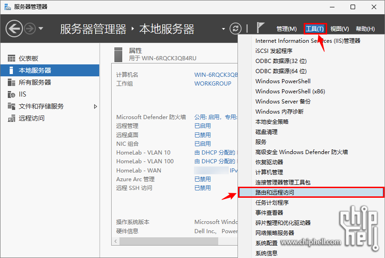The width and height of the screenshot is (385, 258).
Task: Click HomeLab - VLAN 10 DHCP link
Action: tap(215, 153)
